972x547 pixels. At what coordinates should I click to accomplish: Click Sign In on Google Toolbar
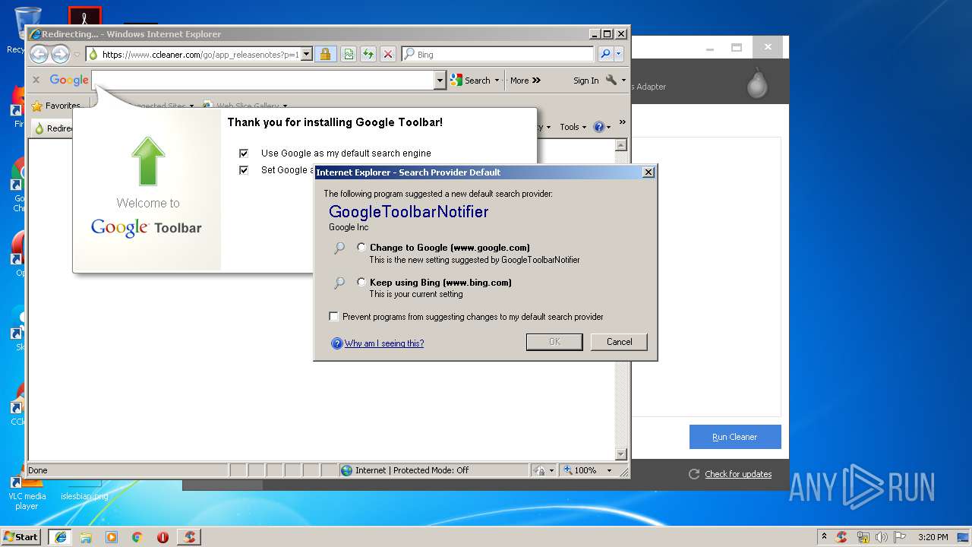585,81
